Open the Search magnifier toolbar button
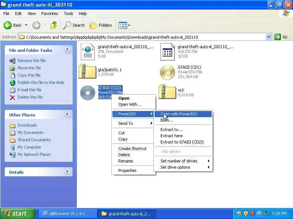The height and width of the screenshot is (219, 293). click(74, 25)
